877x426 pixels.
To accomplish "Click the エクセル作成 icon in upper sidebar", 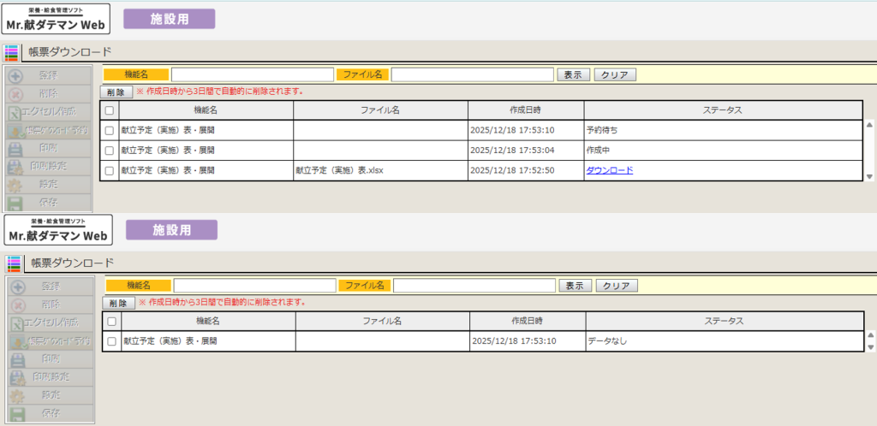I will pyautogui.click(x=15, y=112).
